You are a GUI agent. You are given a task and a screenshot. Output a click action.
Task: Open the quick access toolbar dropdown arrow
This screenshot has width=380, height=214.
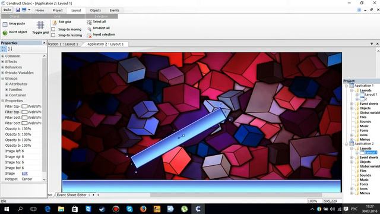click(29, 10)
